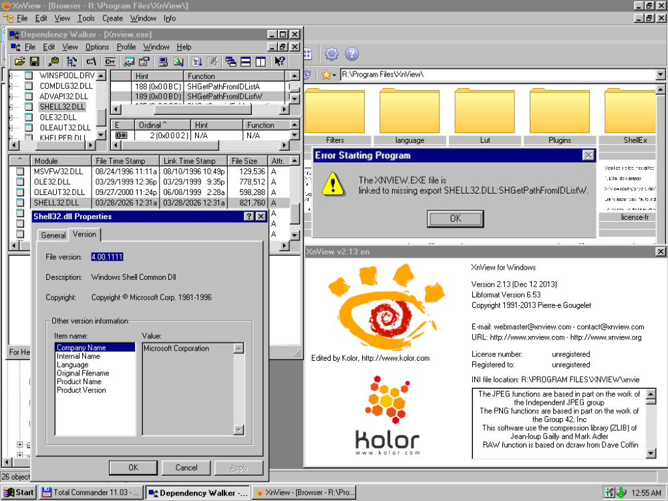Click the Configure Search Order magnifier icon
The width and height of the screenshot is (668, 501).
(178, 61)
